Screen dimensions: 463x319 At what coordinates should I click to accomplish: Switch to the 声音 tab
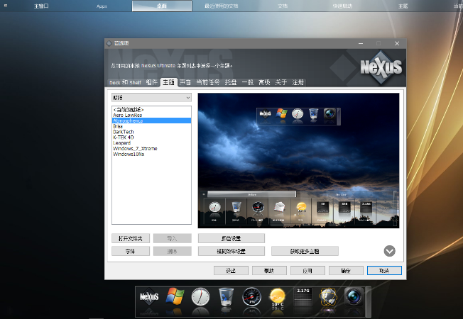pyautogui.click(x=185, y=82)
